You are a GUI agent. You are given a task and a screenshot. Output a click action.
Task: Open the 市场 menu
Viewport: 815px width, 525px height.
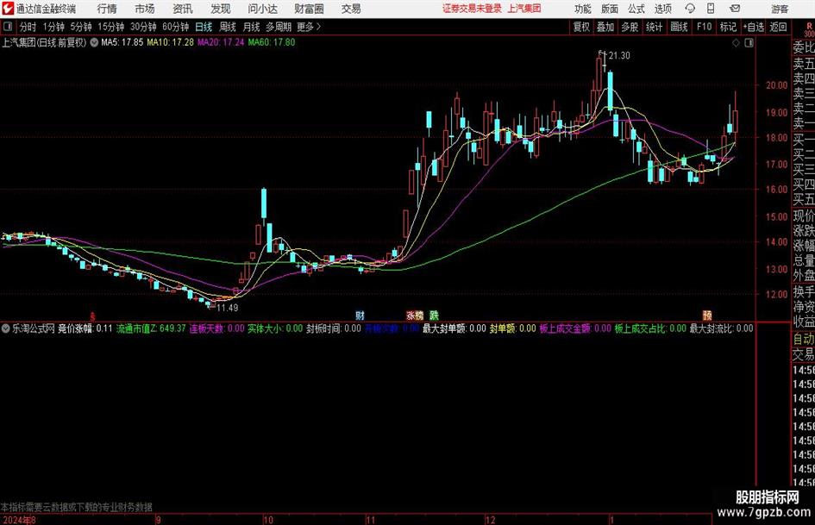coord(145,9)
